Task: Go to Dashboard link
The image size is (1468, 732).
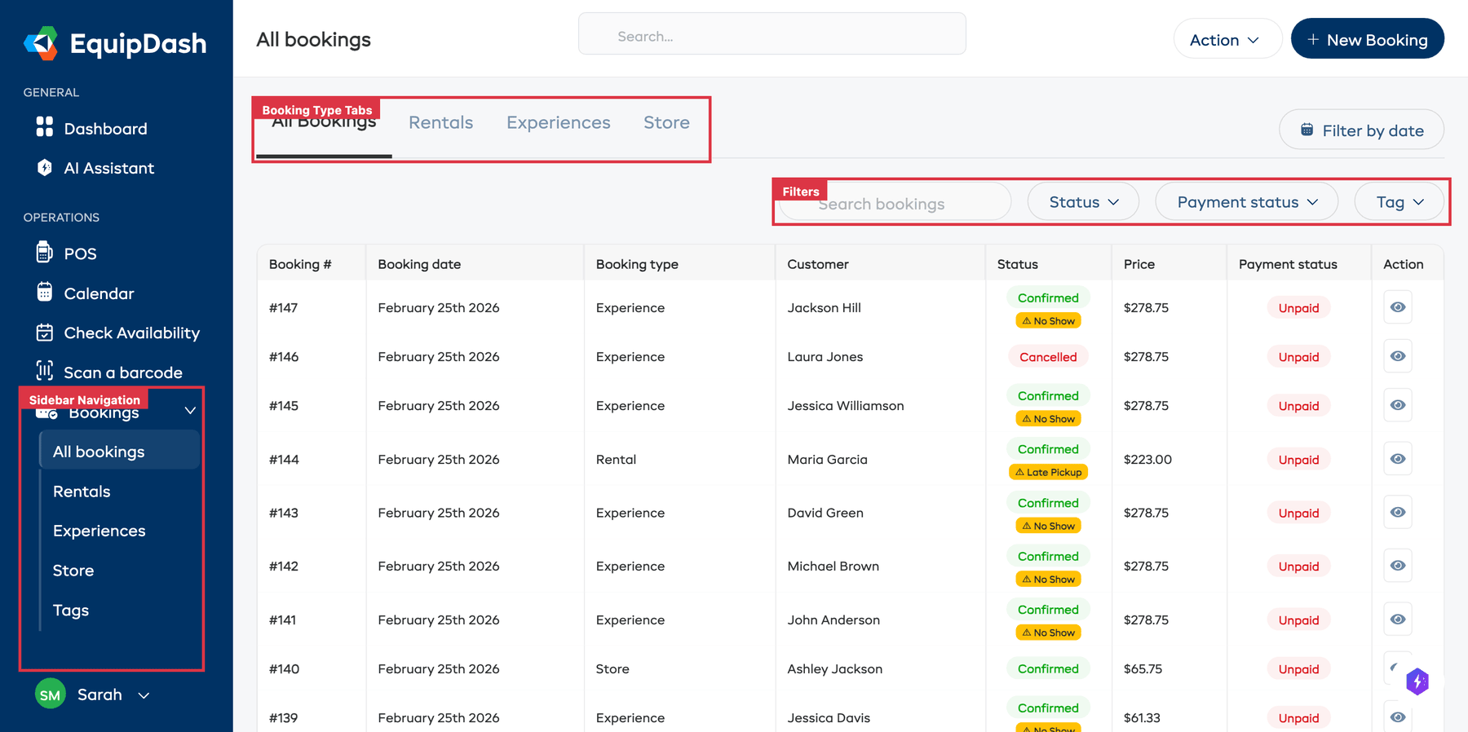Action: click(x=106, y=129)
